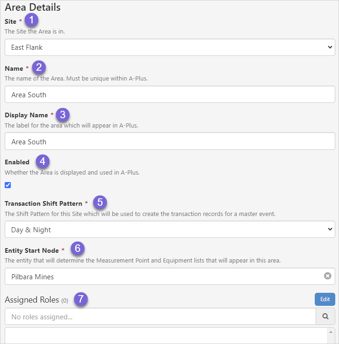This screenshot has height=344, width=339.
Task: Click the Assigned Roles heading
Action: coord(32,300)
